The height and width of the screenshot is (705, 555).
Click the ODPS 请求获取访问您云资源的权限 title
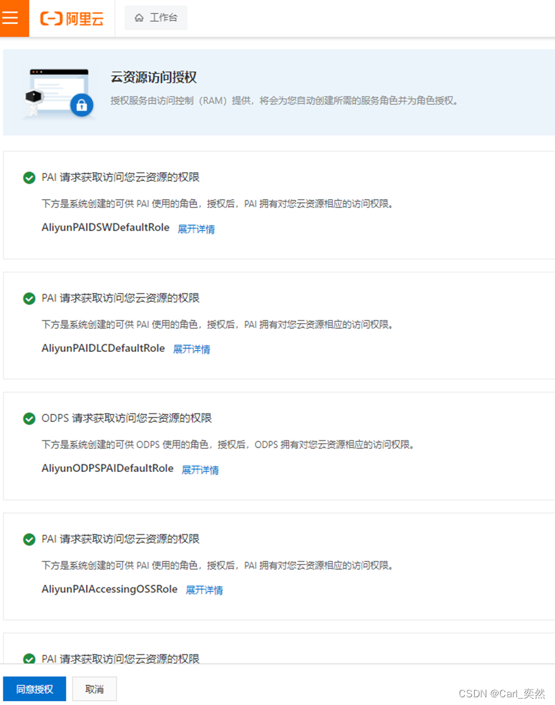tap(127, 418)
